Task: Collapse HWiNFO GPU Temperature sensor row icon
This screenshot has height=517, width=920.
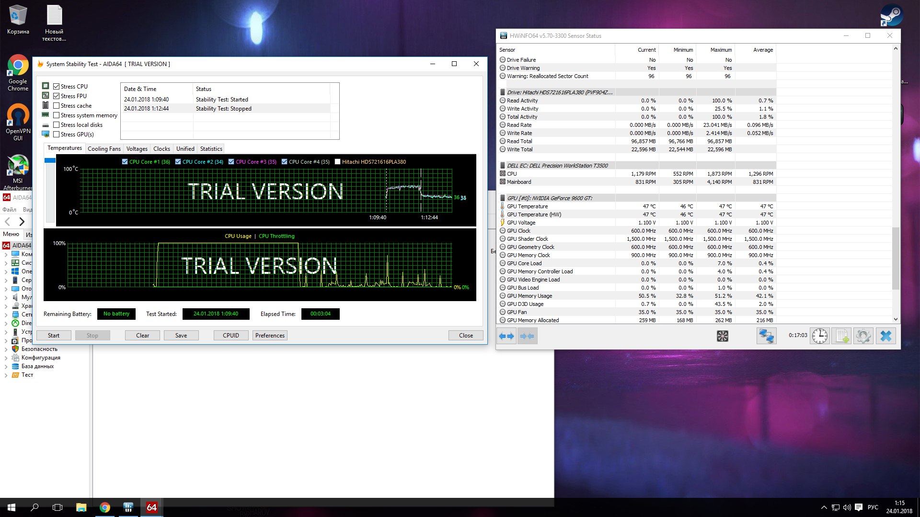Action: (x=503, y=206)
